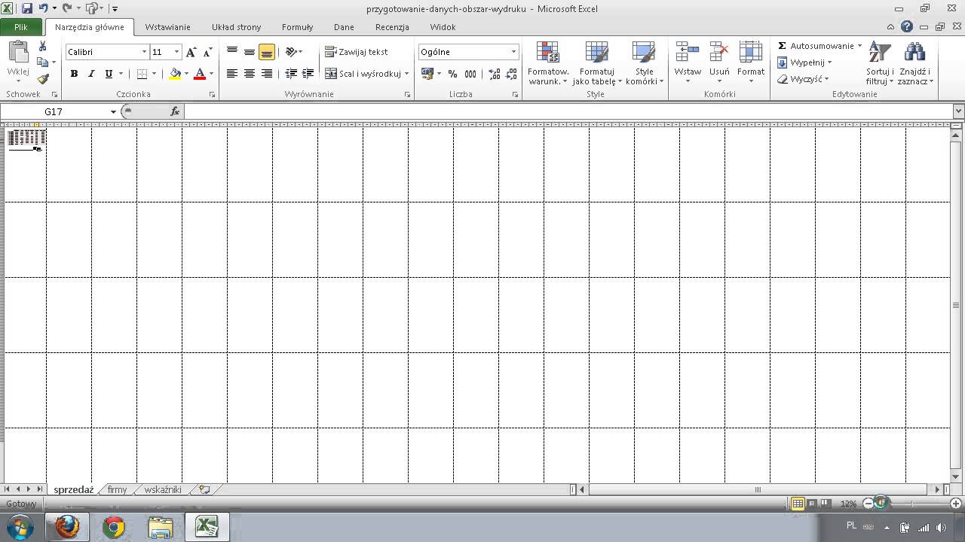
Task: Cut selection with scissors icon
Action: pos(42,47)
